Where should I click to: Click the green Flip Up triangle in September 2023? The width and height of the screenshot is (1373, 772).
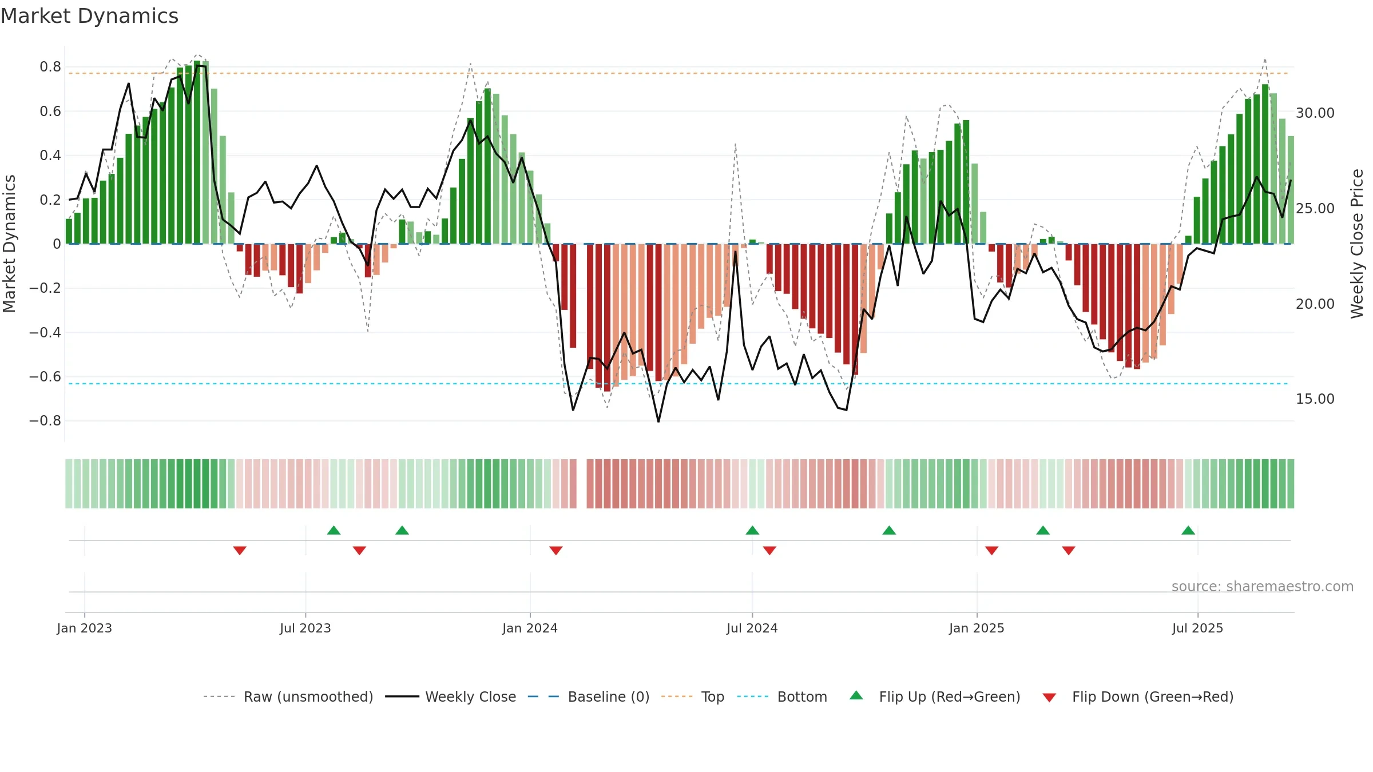pos(402,530)
